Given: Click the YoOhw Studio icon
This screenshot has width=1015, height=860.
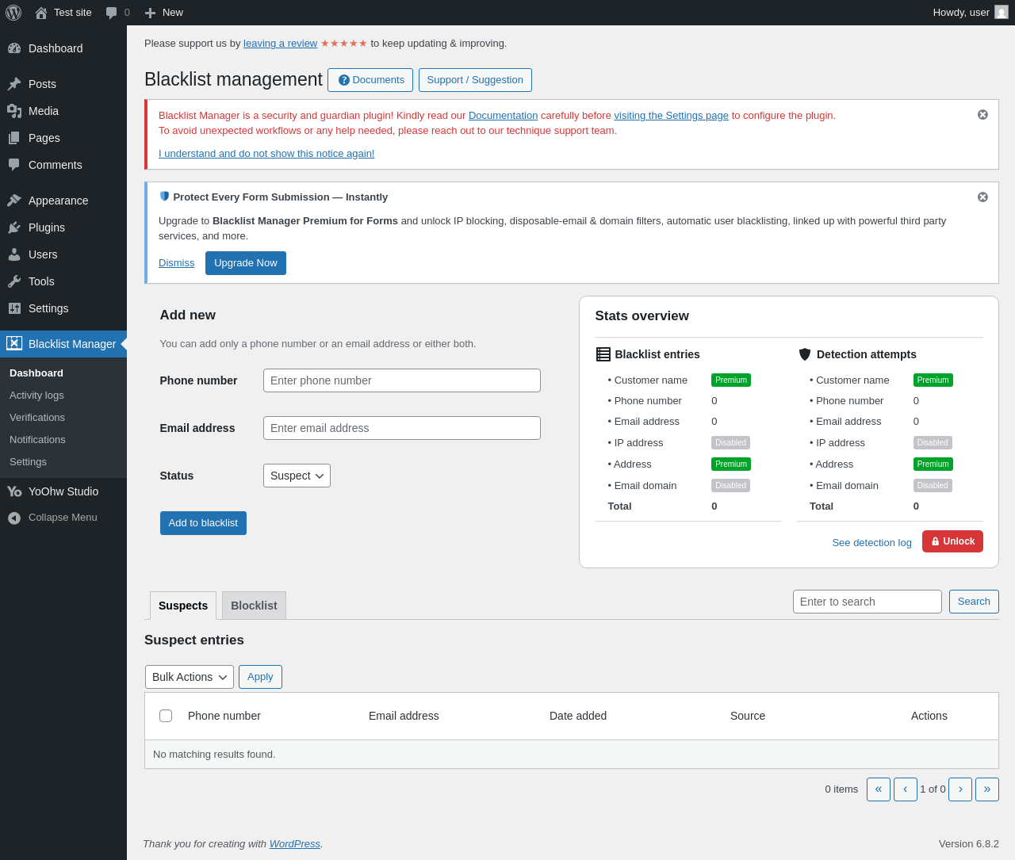Looking at the screenshot, I should 14,491.
